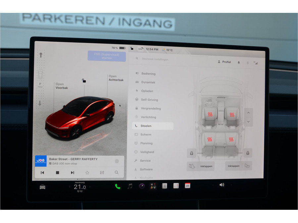298x223 pixels.
Task: Click the seat down chevron
Action: (248, 122)
